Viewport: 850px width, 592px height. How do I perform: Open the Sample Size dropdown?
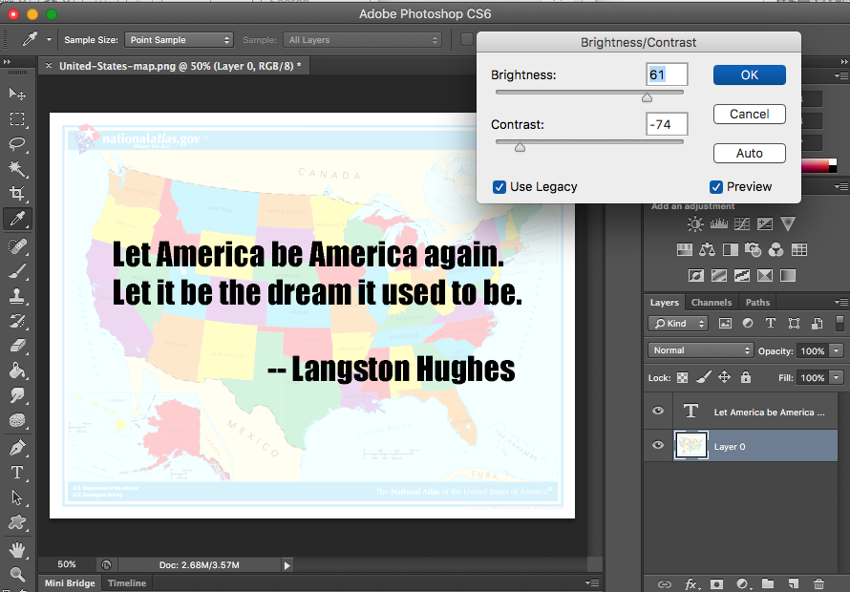point(180,40)
